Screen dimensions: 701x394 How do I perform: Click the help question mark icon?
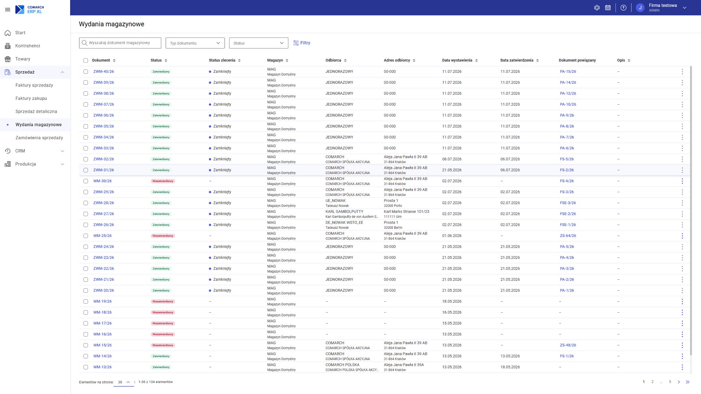623,8
